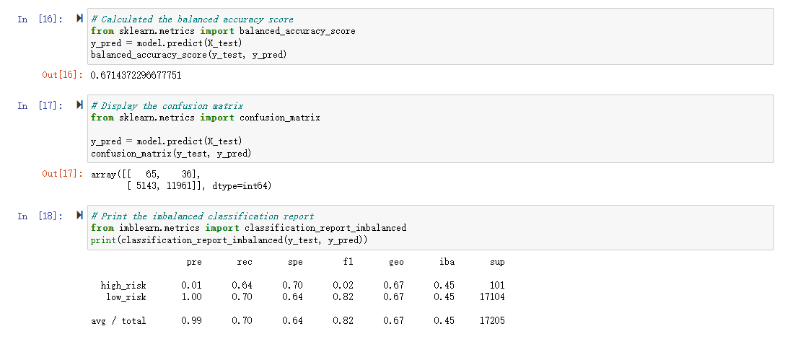This screenshot has width=785, height=347.
Task: Click the high_risk f1 value 0.02
Action: [x=343, y=286]
